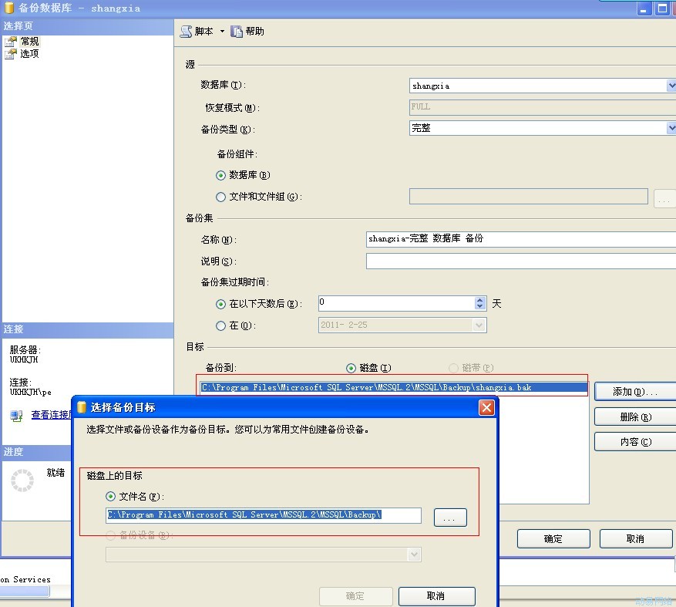Viewport: 676px width, 607px height.
Task: Select the 文件名 radio button in dialog
Action: pyautogui.click(x=111, y=497)
